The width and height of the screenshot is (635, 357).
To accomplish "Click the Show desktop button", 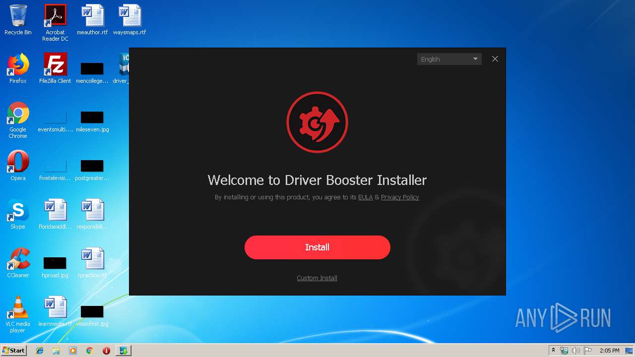I will [630, 351].
